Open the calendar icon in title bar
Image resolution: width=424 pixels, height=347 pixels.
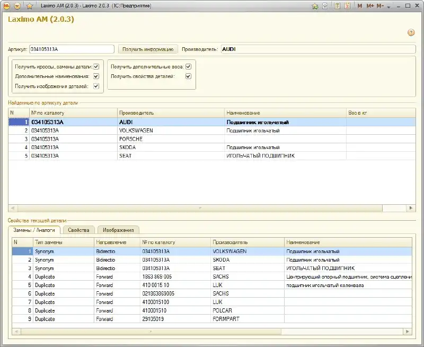348,6
